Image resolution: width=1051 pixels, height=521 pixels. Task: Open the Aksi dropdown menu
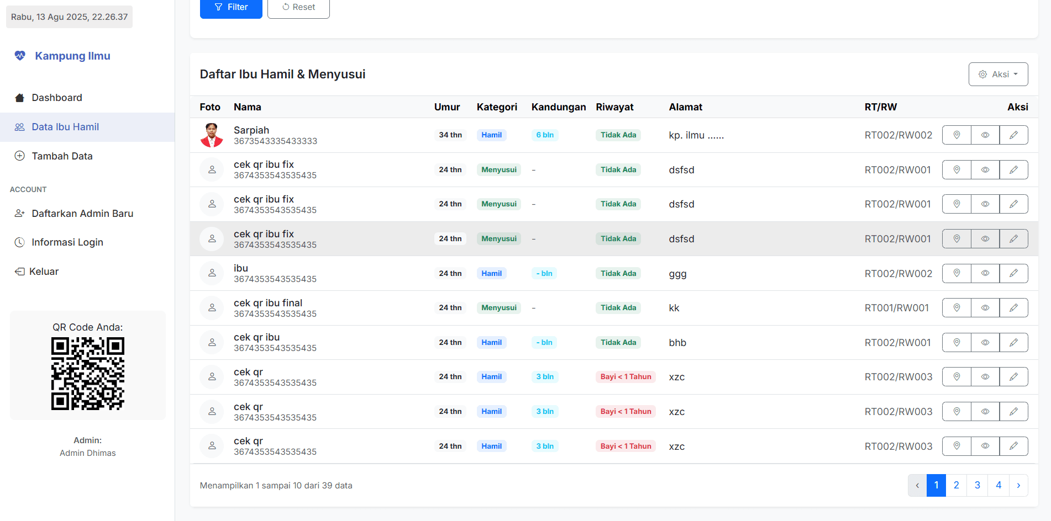998,74
